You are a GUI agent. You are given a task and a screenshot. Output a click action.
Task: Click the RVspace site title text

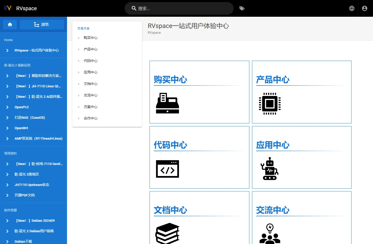point(26,8)
